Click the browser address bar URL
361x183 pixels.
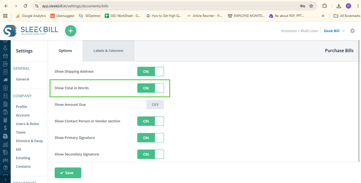coord(75,6)
